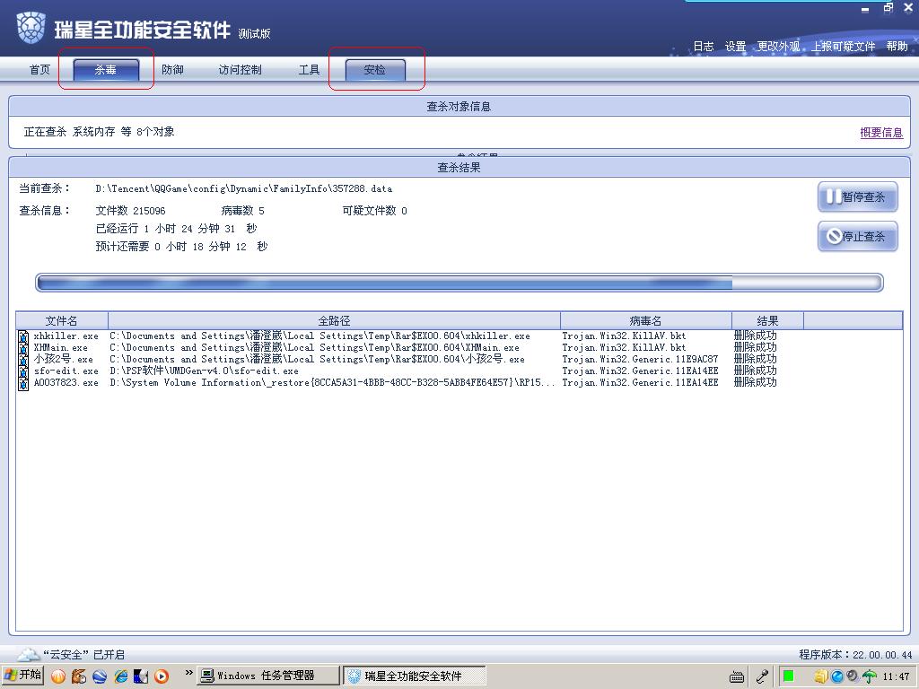Sort by 全路径 column header
This screenshot has width=919, height=689.
pos(334,320)
